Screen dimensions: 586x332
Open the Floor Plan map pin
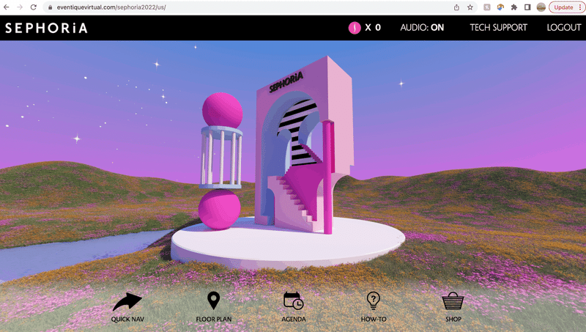tap(213, 300)
